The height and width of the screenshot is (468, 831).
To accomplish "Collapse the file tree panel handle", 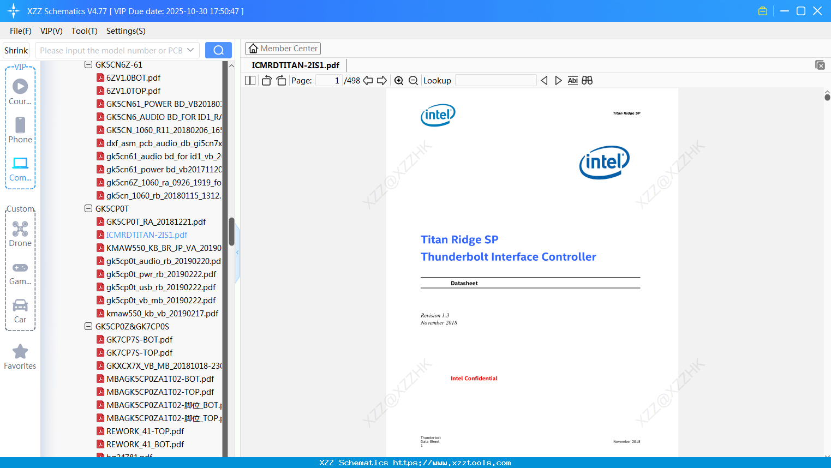I will [237, 253].
